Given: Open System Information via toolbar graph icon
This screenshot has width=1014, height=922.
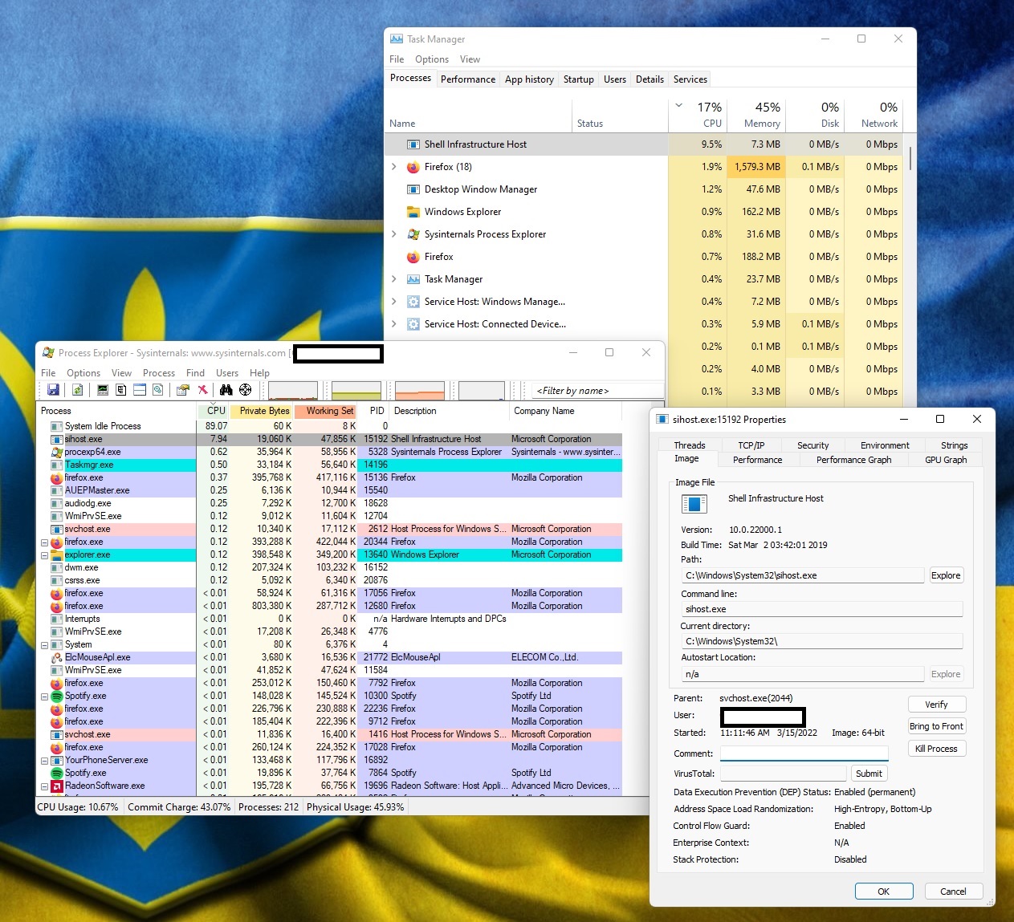Looking at the screenshot, I should [103, 390].
